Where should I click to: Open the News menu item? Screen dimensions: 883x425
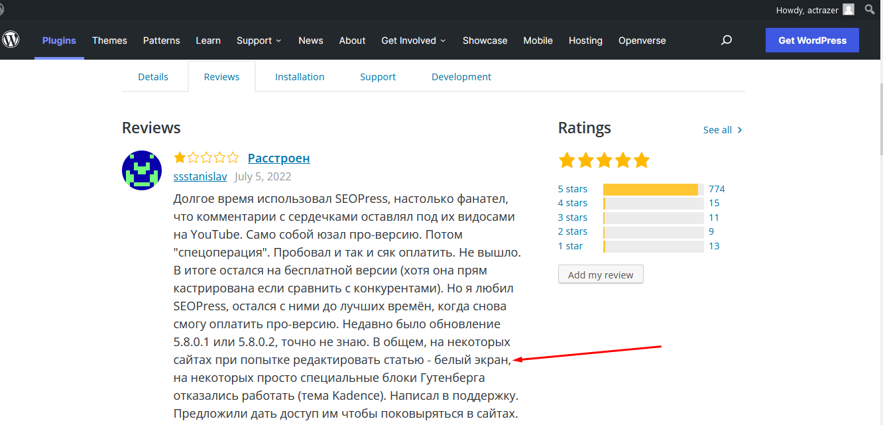311,40
